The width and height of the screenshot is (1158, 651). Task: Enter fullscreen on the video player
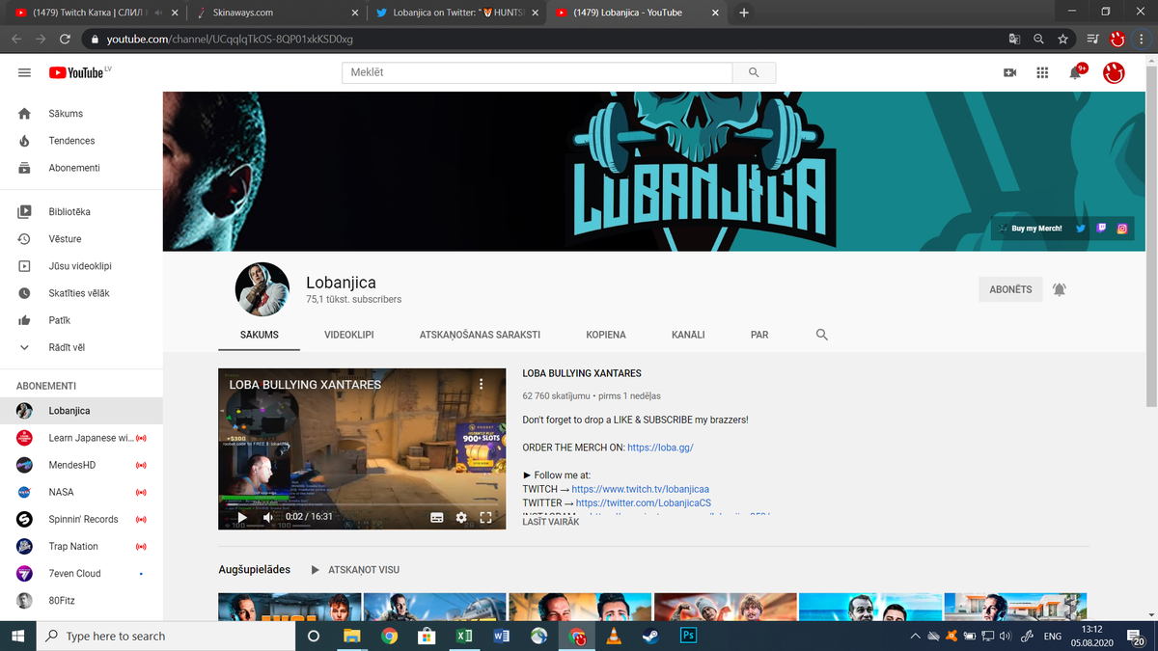[485, 517]
